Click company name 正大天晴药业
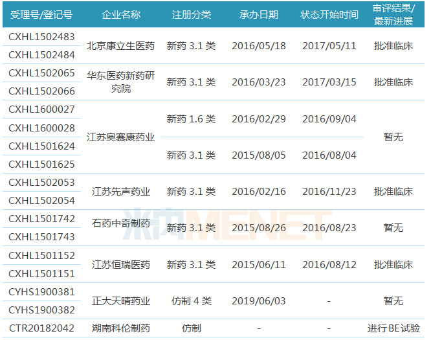The width and height of the screenshot is (431, 340). pyautogui.click(x=121, y=301)
